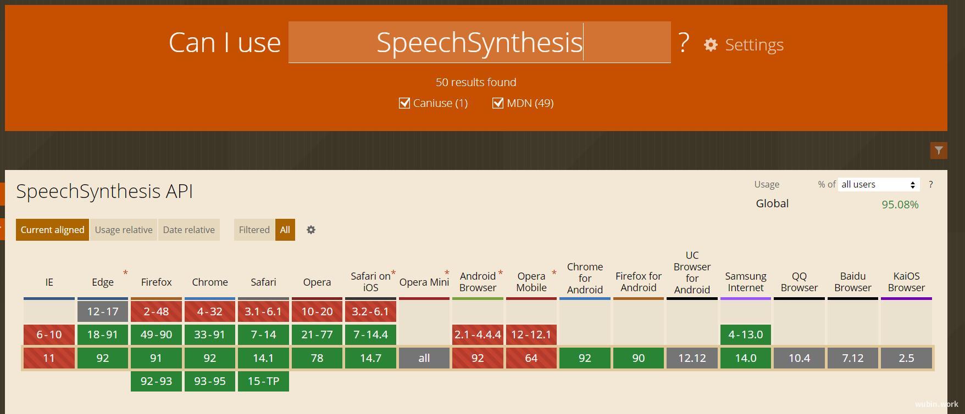Select Firefox 49-90 cell
Screen dimensions: 965x414
[156, 334]
